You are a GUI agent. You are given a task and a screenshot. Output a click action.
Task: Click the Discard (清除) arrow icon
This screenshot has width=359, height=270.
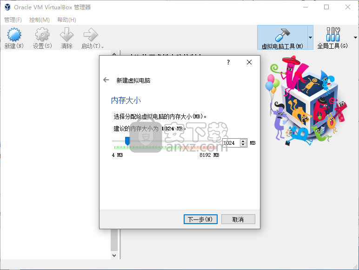pyautogui.click(x=66, y=35)
